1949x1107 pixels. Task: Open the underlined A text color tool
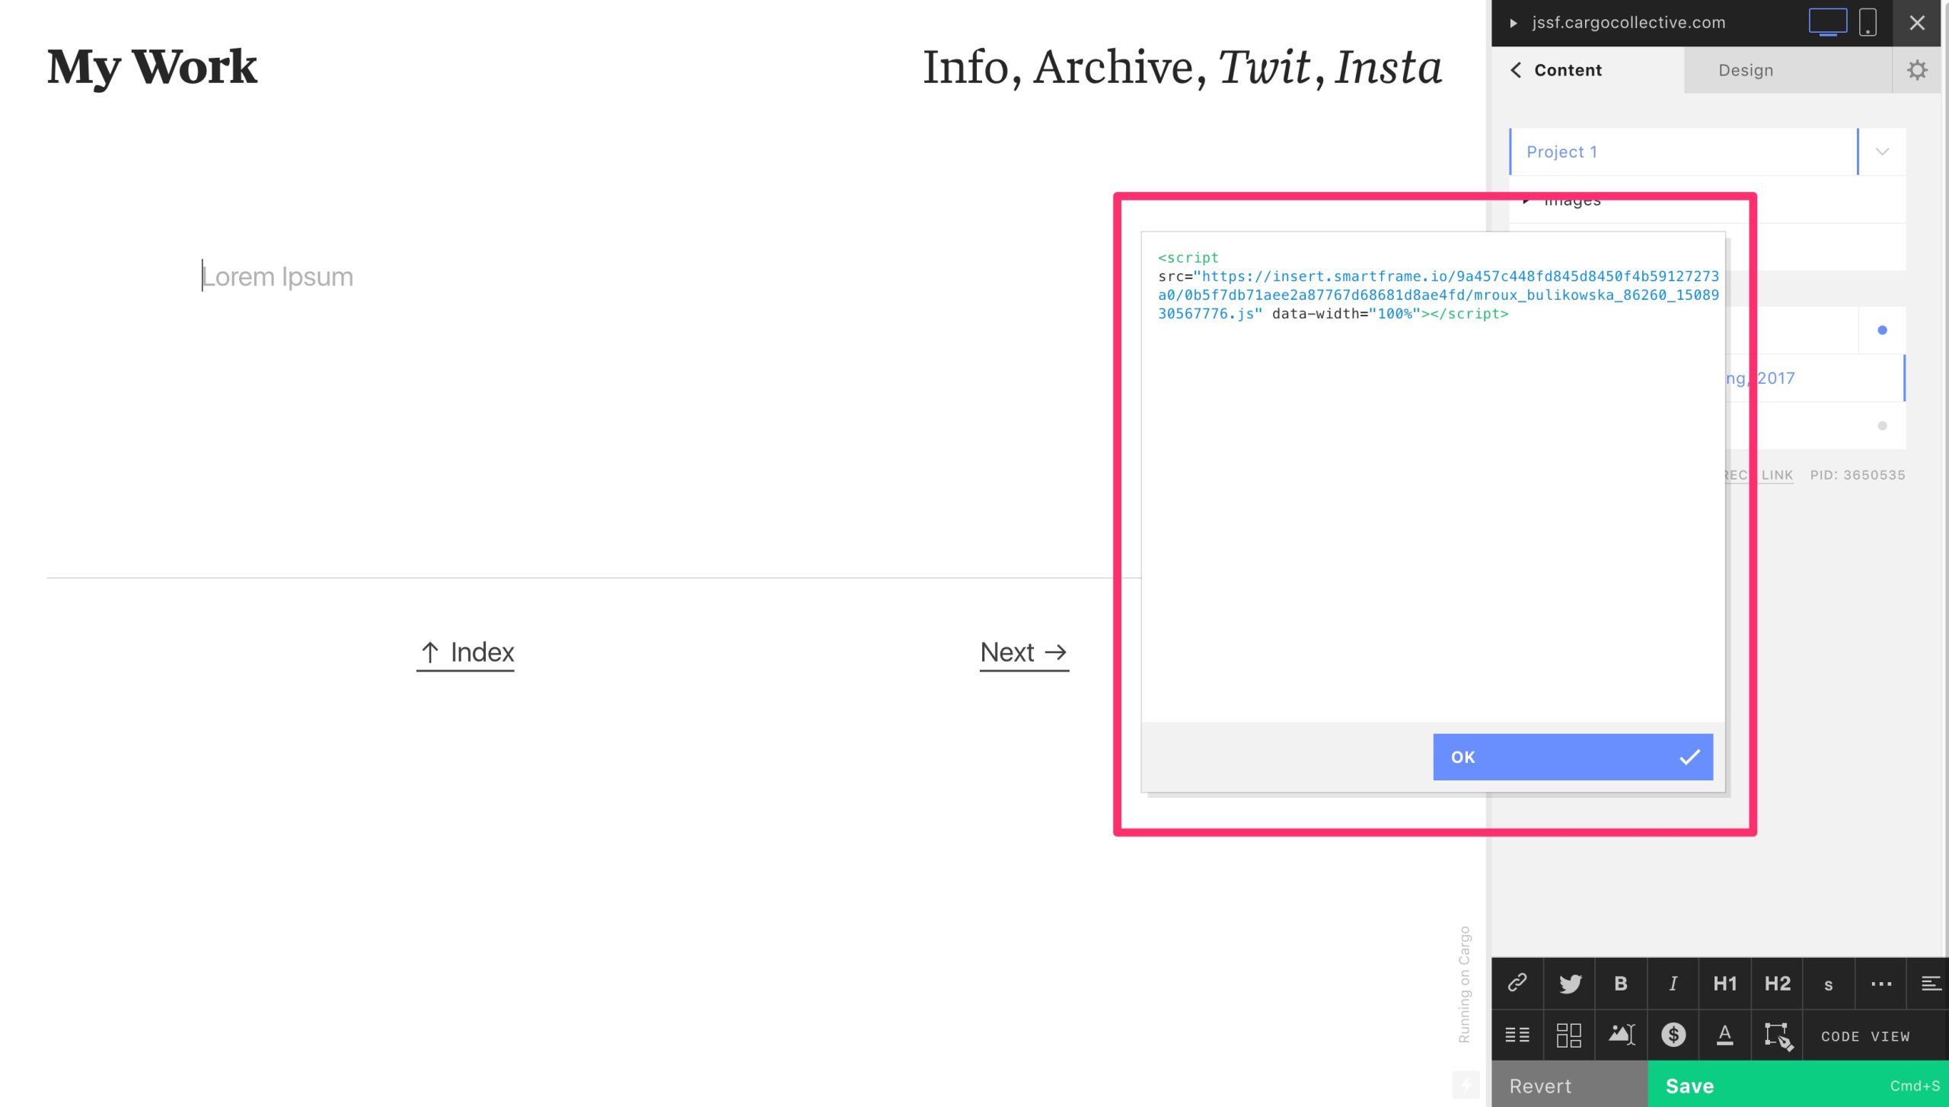point(1724,1035)
